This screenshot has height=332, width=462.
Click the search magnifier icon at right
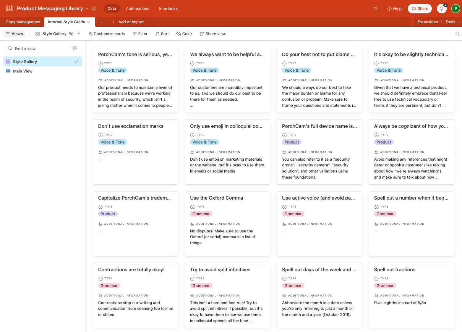click(457, 34)
